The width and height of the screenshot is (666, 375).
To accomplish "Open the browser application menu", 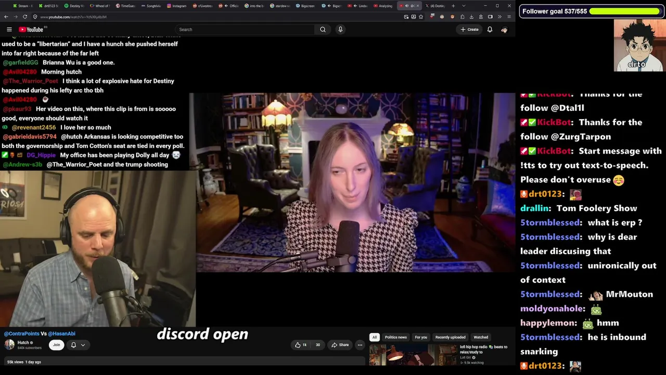I will pyautogui.click(x=509, y=17).
